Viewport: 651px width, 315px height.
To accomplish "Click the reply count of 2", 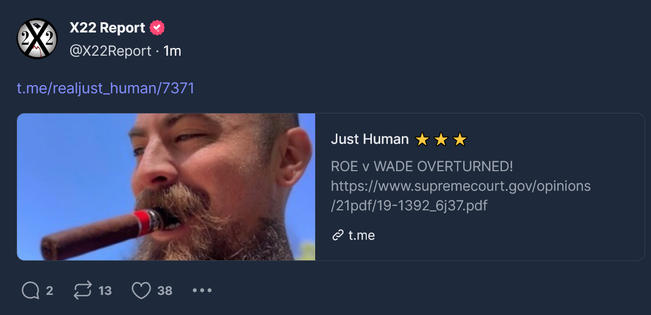I will 50,291.
